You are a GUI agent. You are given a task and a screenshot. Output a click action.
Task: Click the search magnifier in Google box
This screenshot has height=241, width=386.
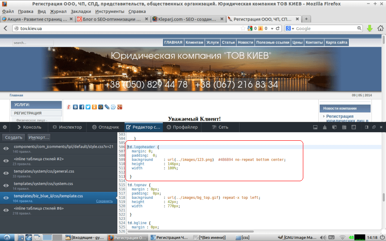[359, 28]
